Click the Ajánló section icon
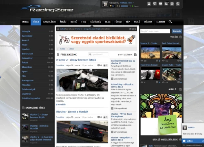204x147 pixels. pyautogui.click(x=180, y=89)
